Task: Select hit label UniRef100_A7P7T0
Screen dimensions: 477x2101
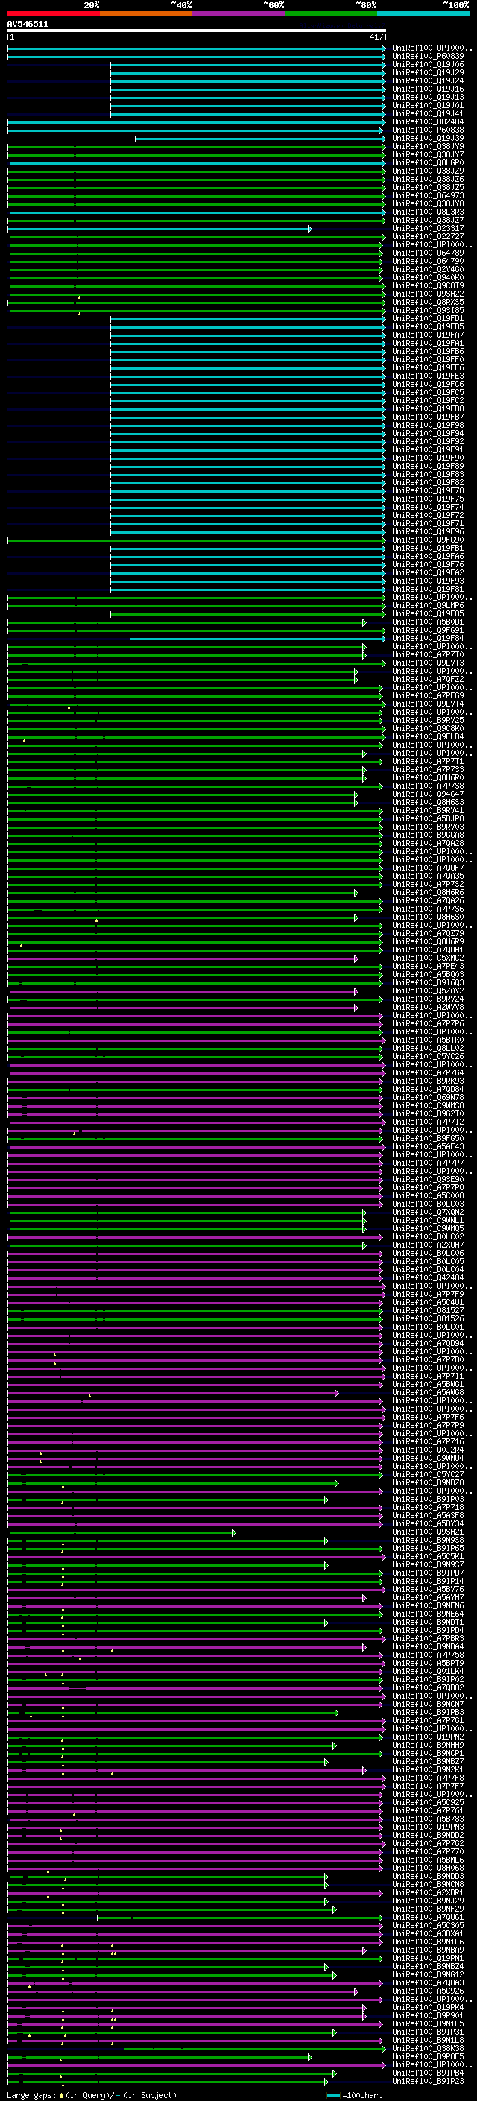Action: pos(428,655)
